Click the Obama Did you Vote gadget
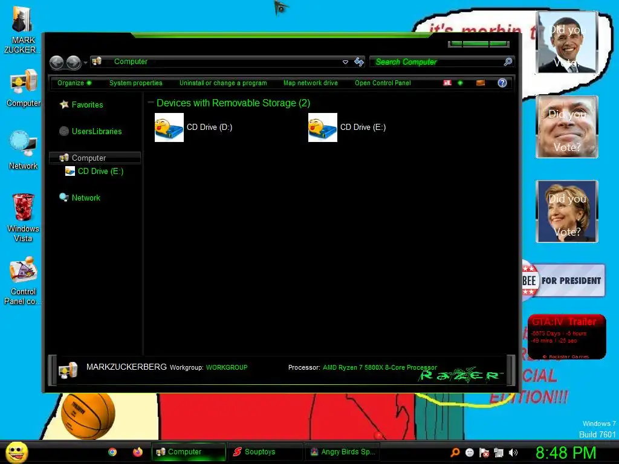 (567, 42)
